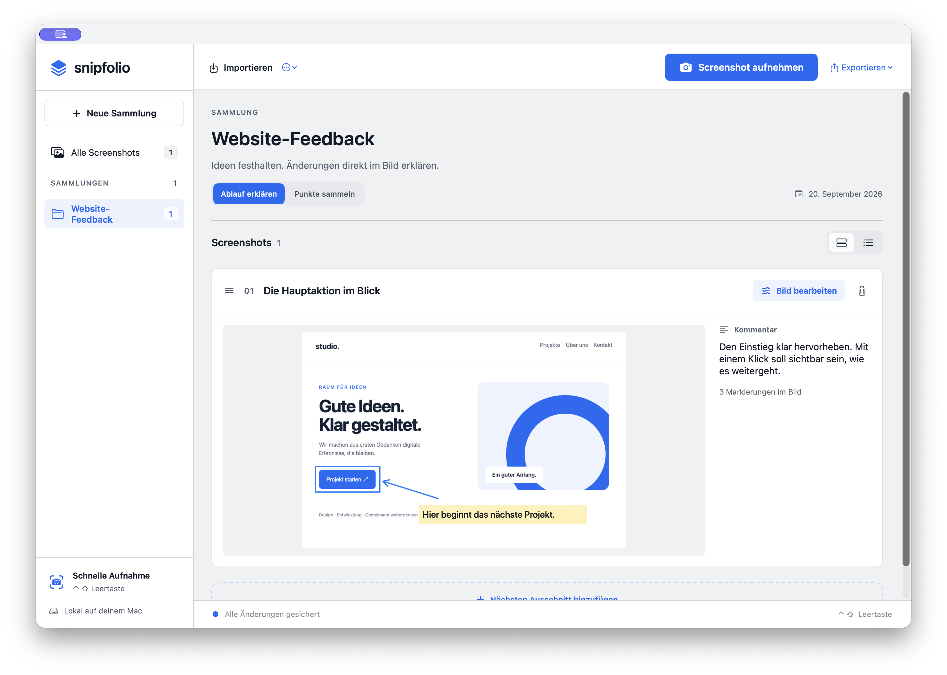Click Bild bearbeiten button
The width and height of the screenshot is (947, 675).
[798, 291]
